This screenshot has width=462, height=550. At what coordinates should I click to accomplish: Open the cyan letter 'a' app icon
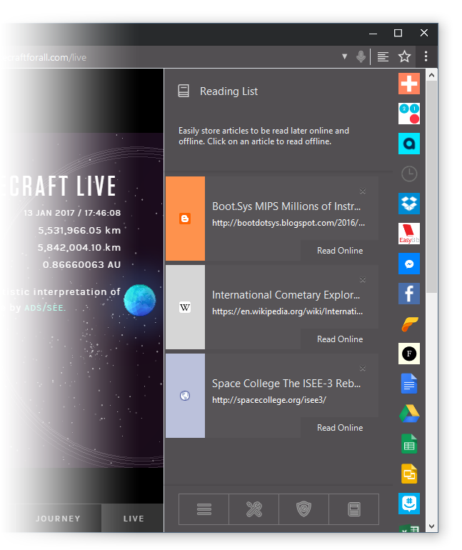(x=408, y=144)
